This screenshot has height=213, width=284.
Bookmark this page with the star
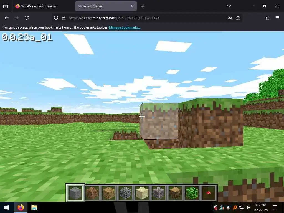pos(238,18)
